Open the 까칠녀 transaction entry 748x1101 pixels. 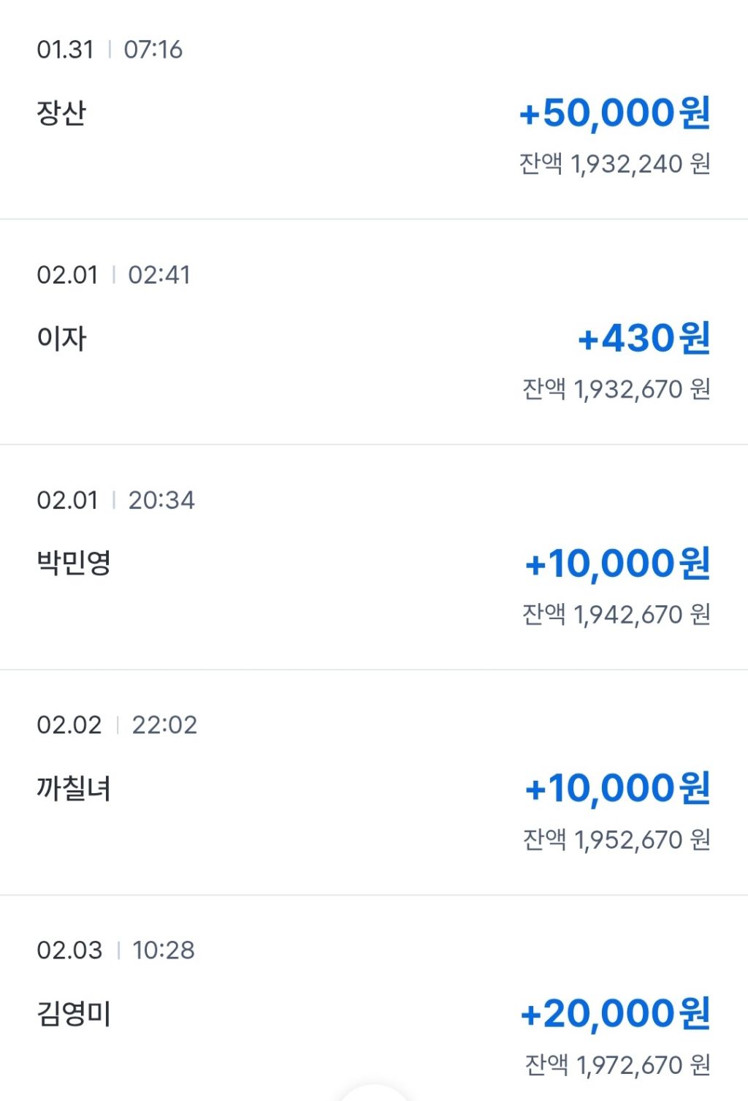tap(74, 788)
